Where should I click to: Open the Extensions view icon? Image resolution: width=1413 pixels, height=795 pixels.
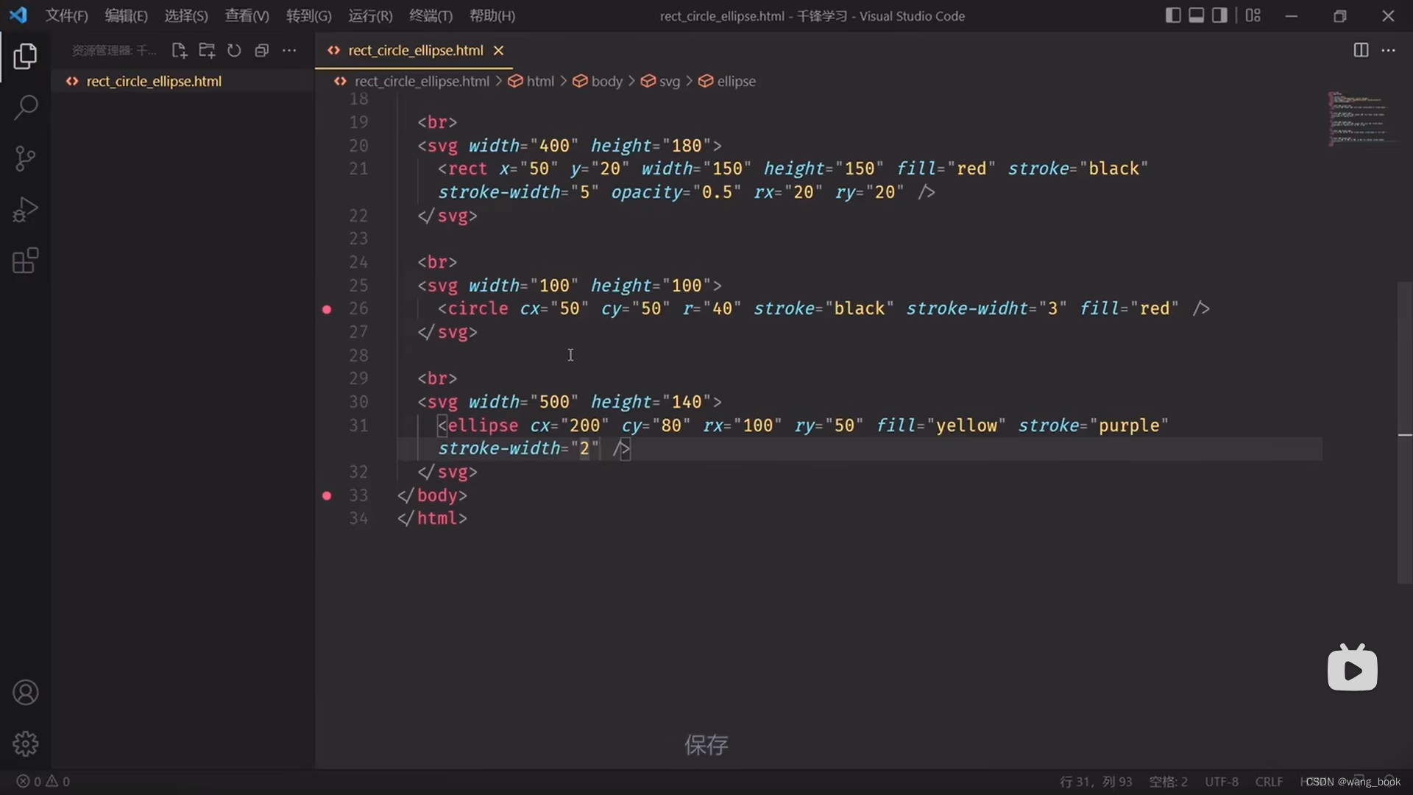(25, 261)
